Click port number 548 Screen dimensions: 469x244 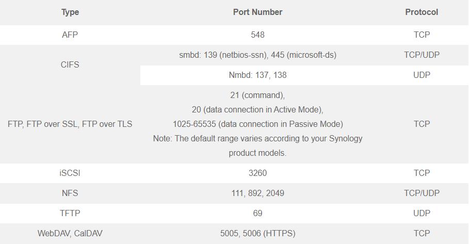coord(257,35)
